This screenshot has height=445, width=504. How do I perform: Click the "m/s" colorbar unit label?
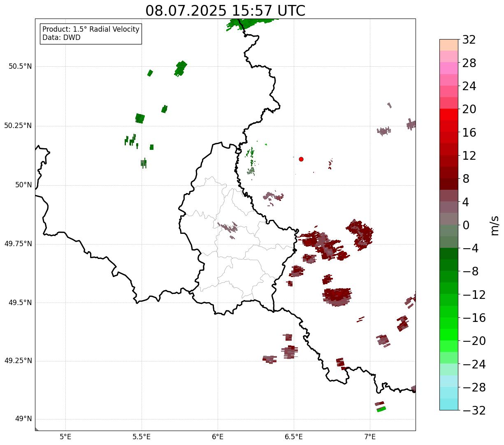tap(495, 225)
